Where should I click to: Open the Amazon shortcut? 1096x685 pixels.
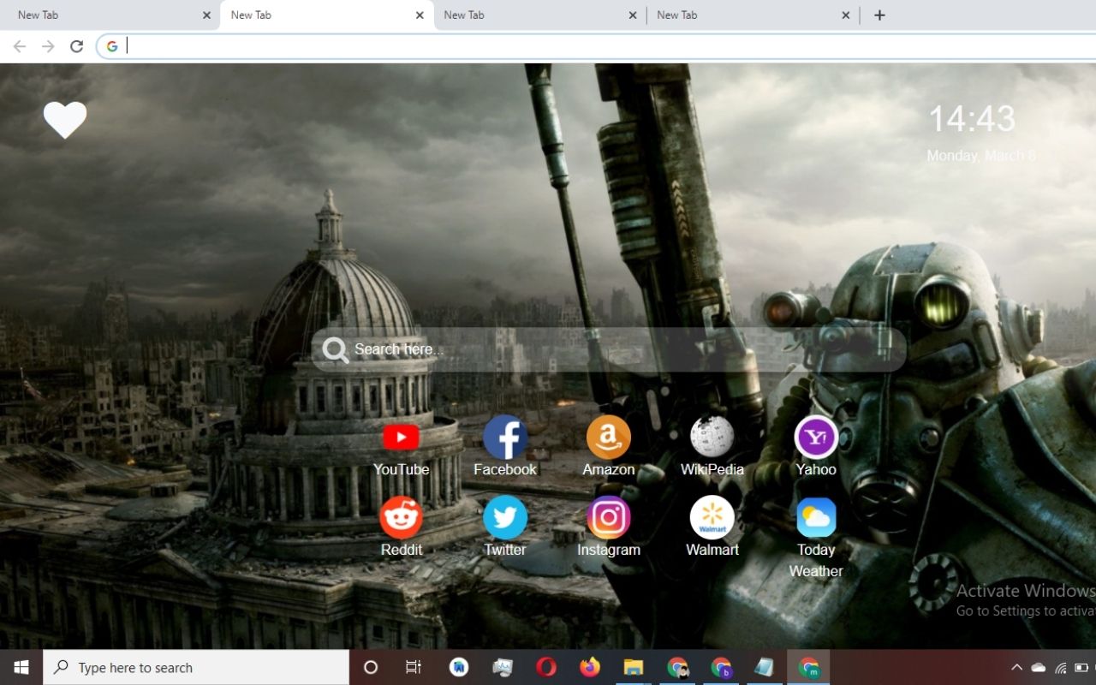608,436
